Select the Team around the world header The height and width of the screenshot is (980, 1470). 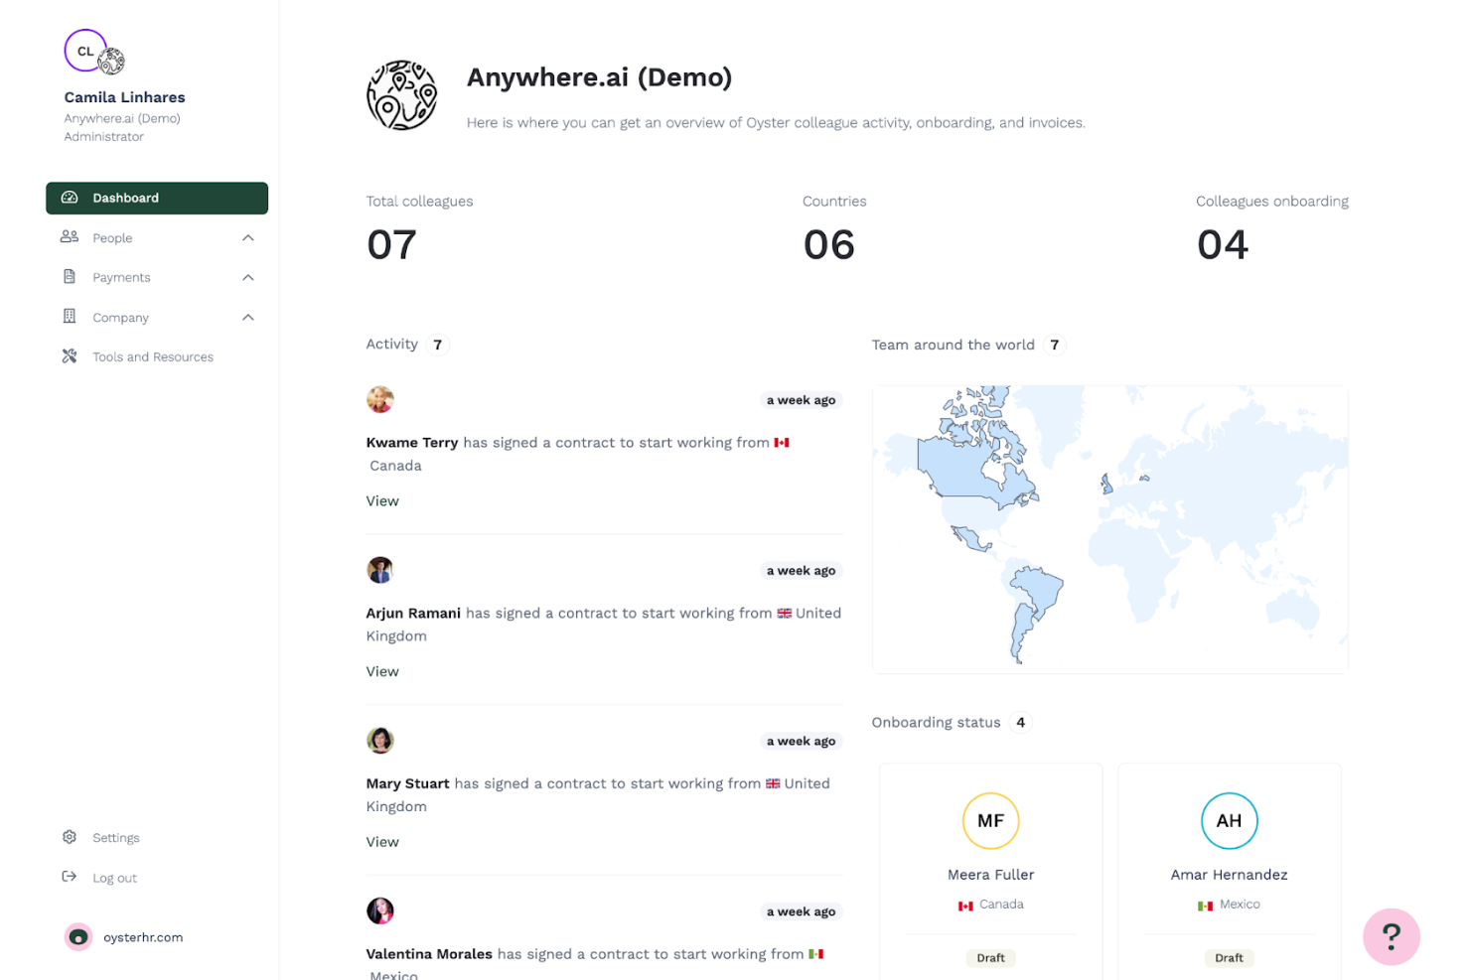953,344
